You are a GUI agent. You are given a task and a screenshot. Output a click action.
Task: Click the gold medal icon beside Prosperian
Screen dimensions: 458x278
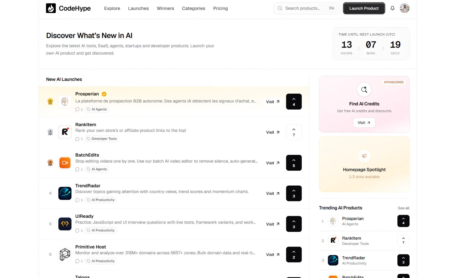50,102
